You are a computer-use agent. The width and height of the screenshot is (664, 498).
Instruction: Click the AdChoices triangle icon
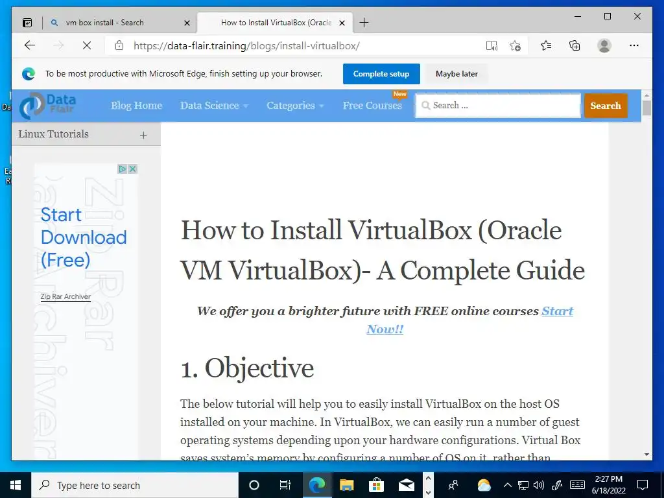[x=123, y=169]
